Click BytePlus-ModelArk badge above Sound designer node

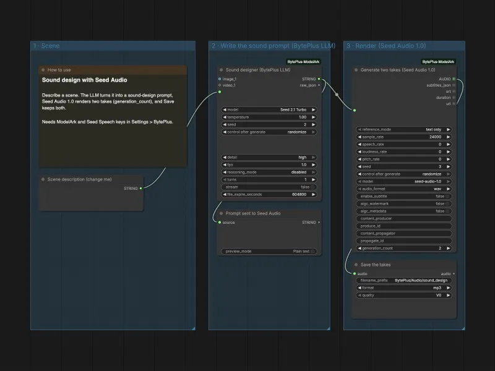(303, 62)
